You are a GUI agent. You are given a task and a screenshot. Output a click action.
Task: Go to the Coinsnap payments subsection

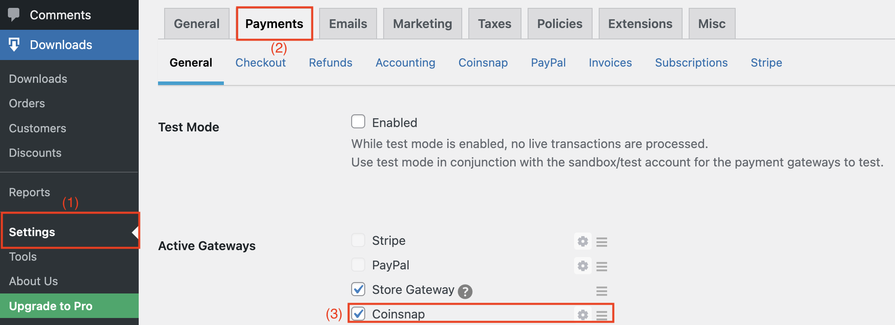(483, 63)
